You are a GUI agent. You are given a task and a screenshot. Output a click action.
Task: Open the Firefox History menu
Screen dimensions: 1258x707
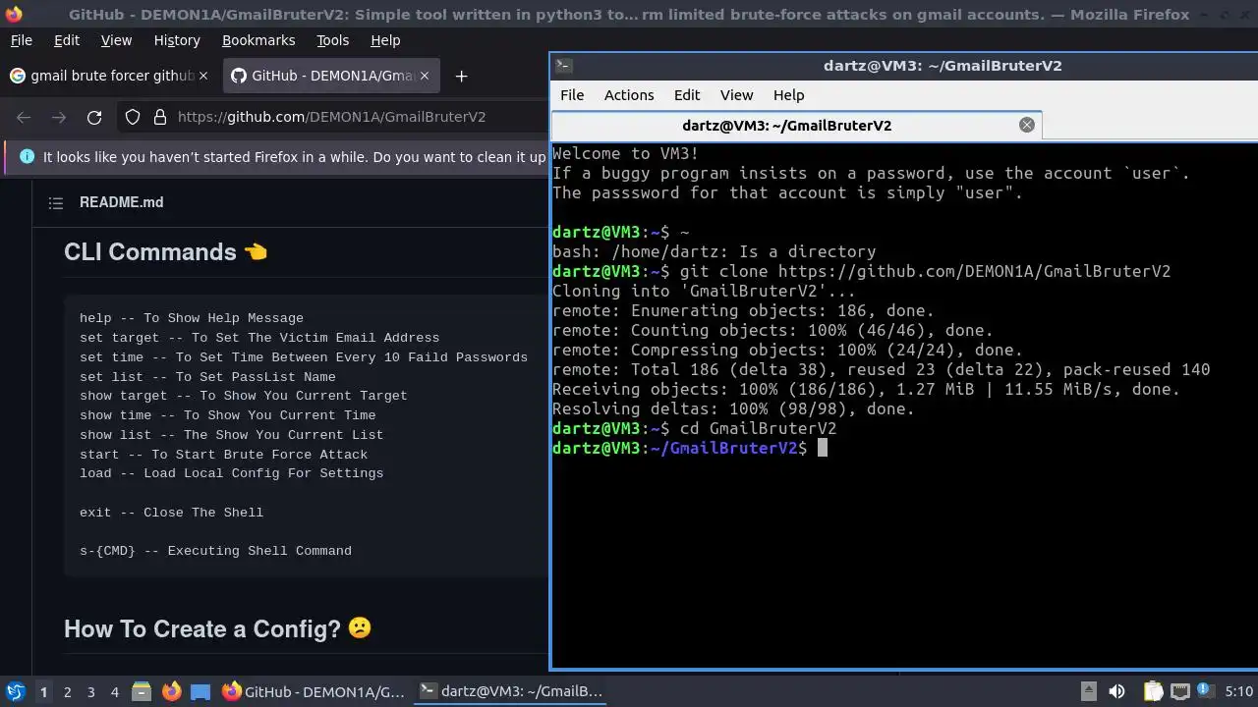[x=177, y=40]
